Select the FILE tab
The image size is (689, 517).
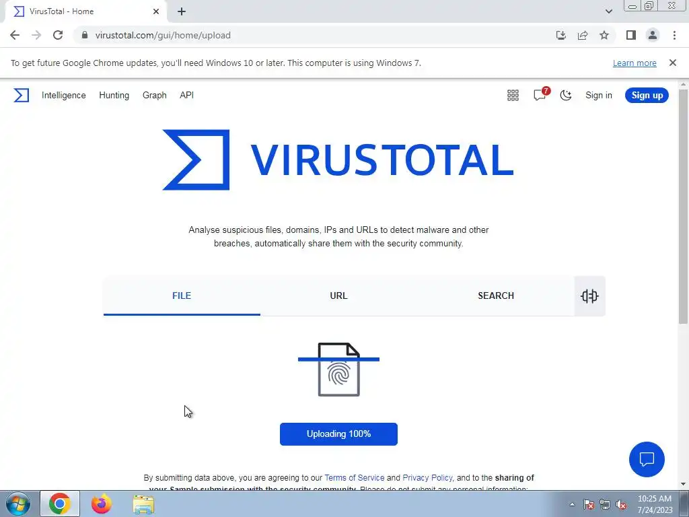tap(182, 296)
